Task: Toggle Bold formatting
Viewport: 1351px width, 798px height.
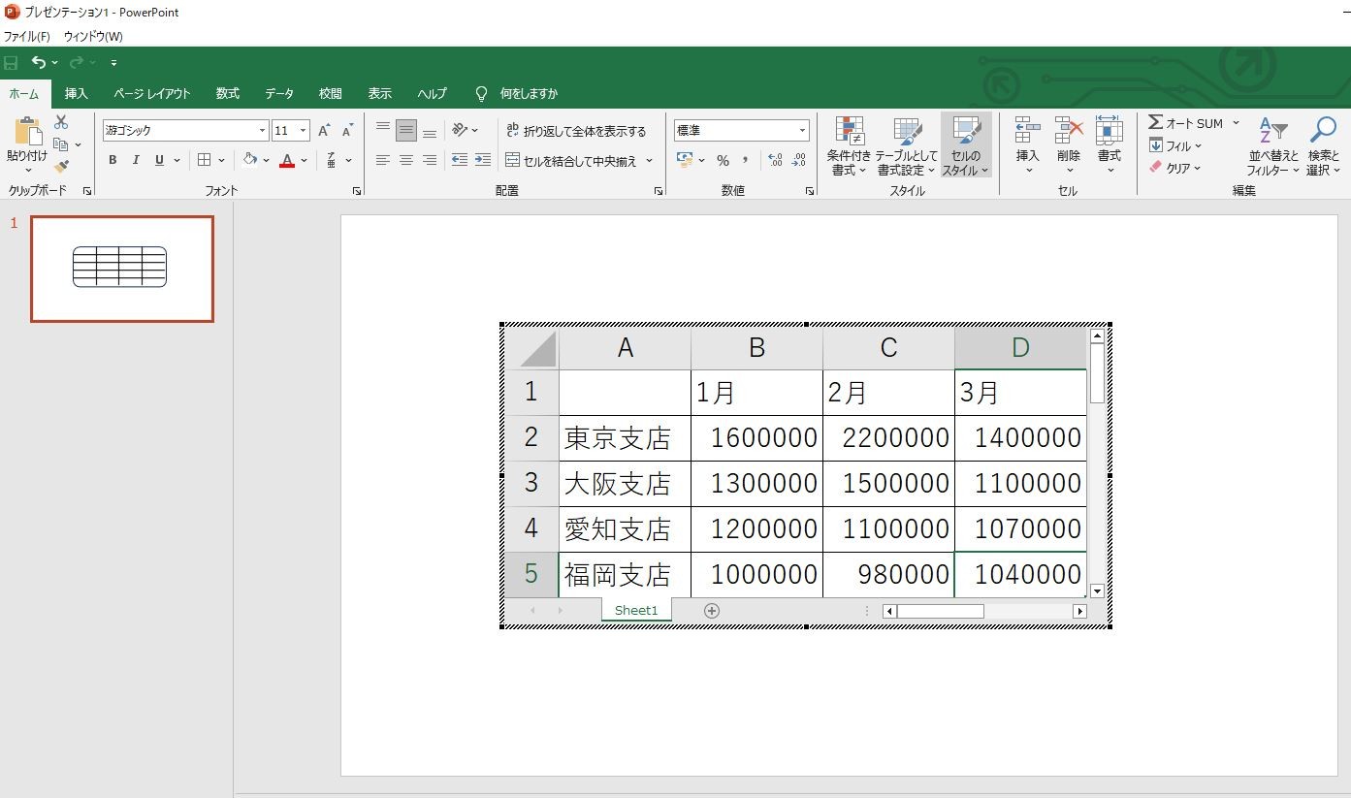Action: pyautogui.click(x=113, y=160)
